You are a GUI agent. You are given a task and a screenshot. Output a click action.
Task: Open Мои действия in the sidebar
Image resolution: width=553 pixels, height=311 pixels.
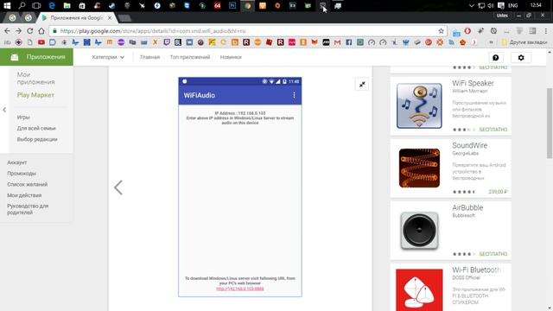click(x=24, y=195)
